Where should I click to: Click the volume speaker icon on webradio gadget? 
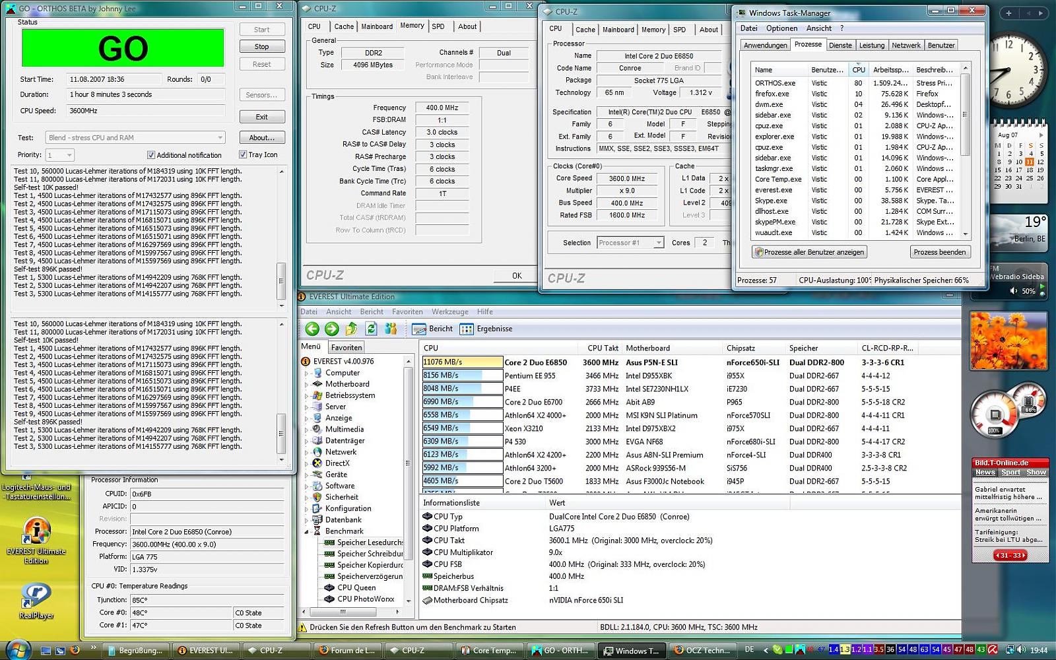1014,291
